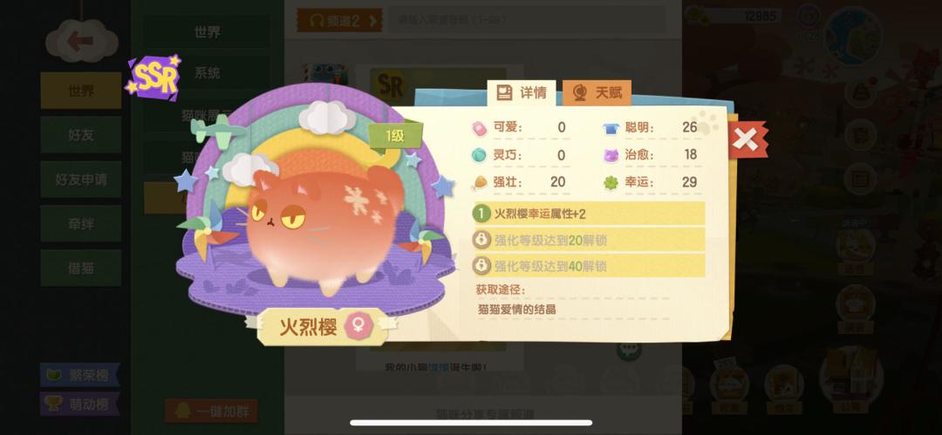Tap the 一键加群 join group button
942x435 pixels.
tap(211, 411)
